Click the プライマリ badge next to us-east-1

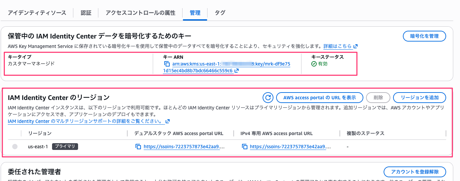65,147
